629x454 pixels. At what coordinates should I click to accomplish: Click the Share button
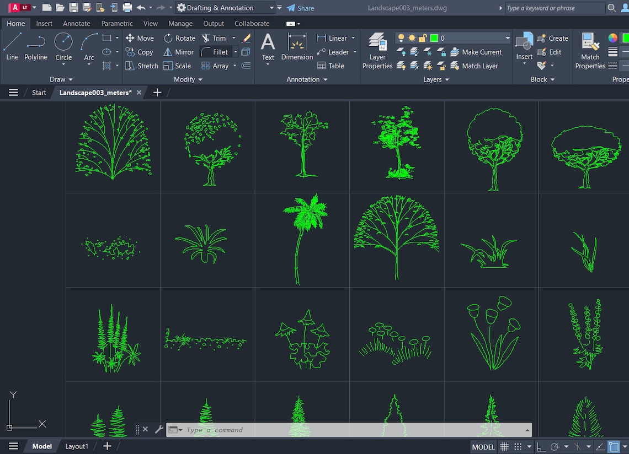click(x=300, y=8)
